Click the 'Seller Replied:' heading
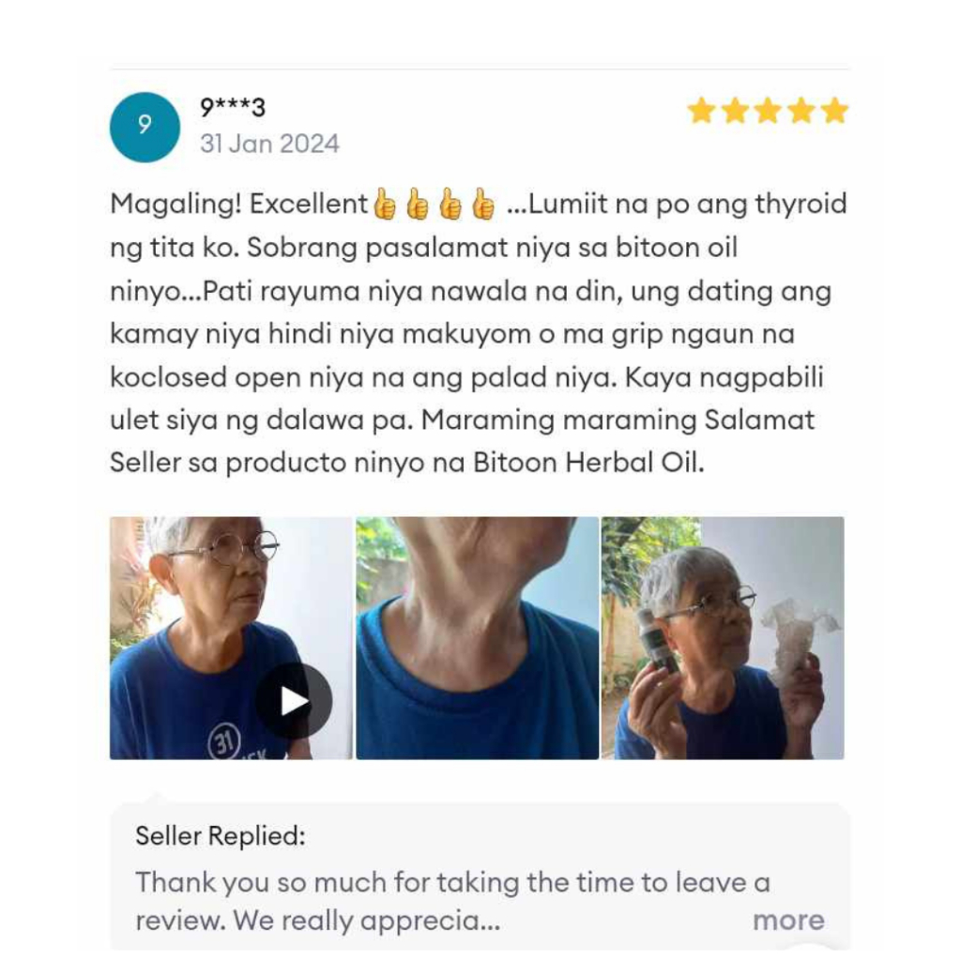Image resolution: width=961 pixels, height=961 pixels. 220,836
